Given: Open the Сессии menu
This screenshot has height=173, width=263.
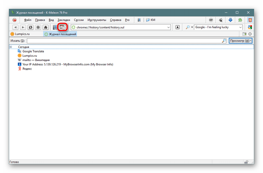Looking at the screenshot, I should tap(79, 20).
